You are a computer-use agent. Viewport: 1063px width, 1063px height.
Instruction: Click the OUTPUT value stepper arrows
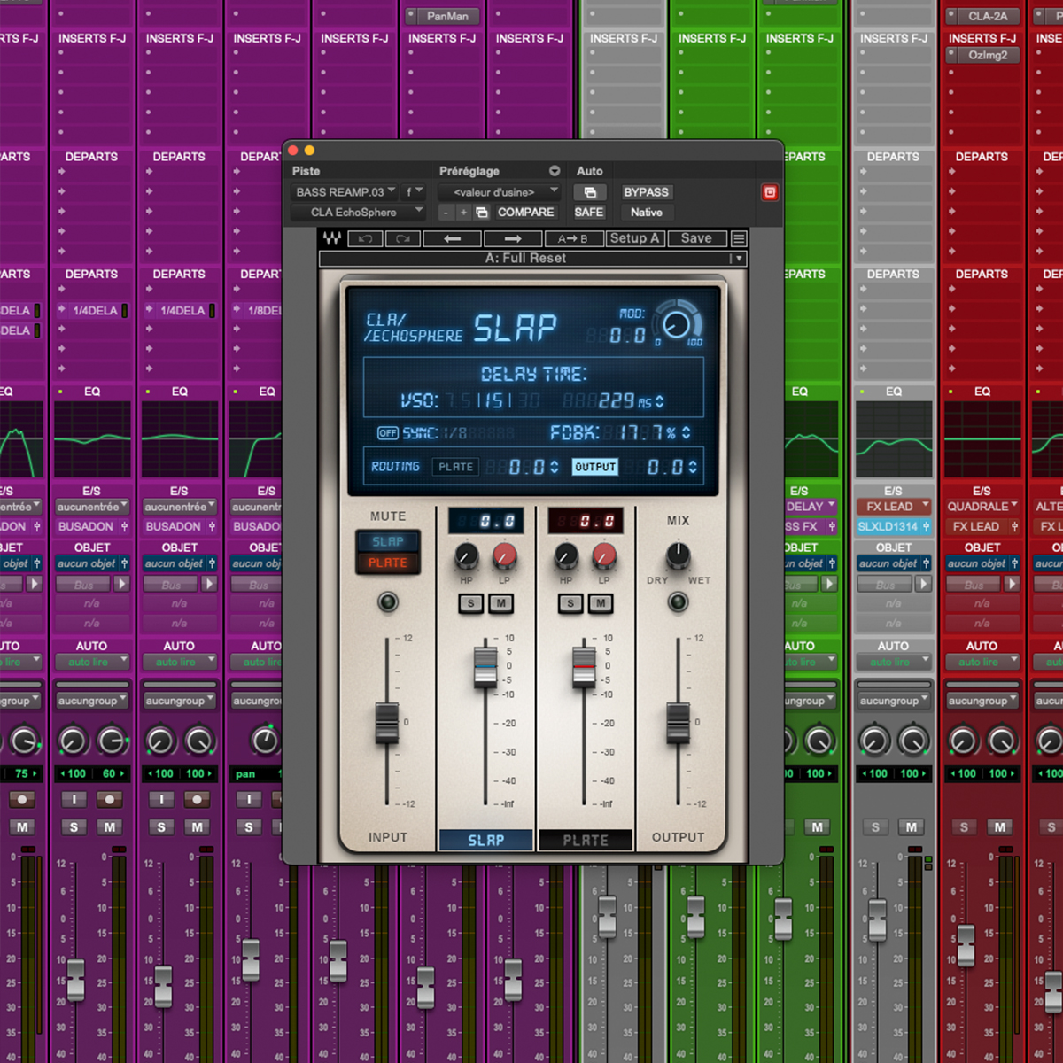point(693,467)
